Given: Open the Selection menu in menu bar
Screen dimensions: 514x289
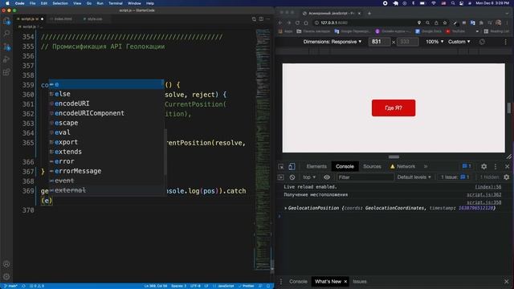Looking at the screenshot, I should pyautogui.click(x=60, y=3).
